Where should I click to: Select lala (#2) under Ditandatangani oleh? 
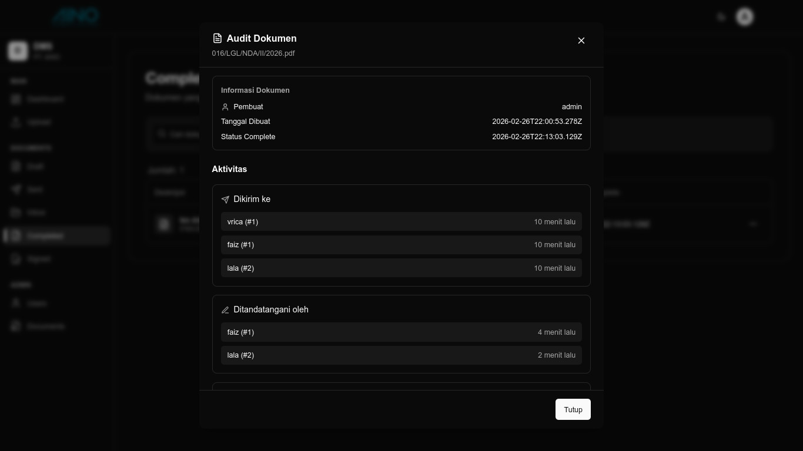(x=401, y=355)
